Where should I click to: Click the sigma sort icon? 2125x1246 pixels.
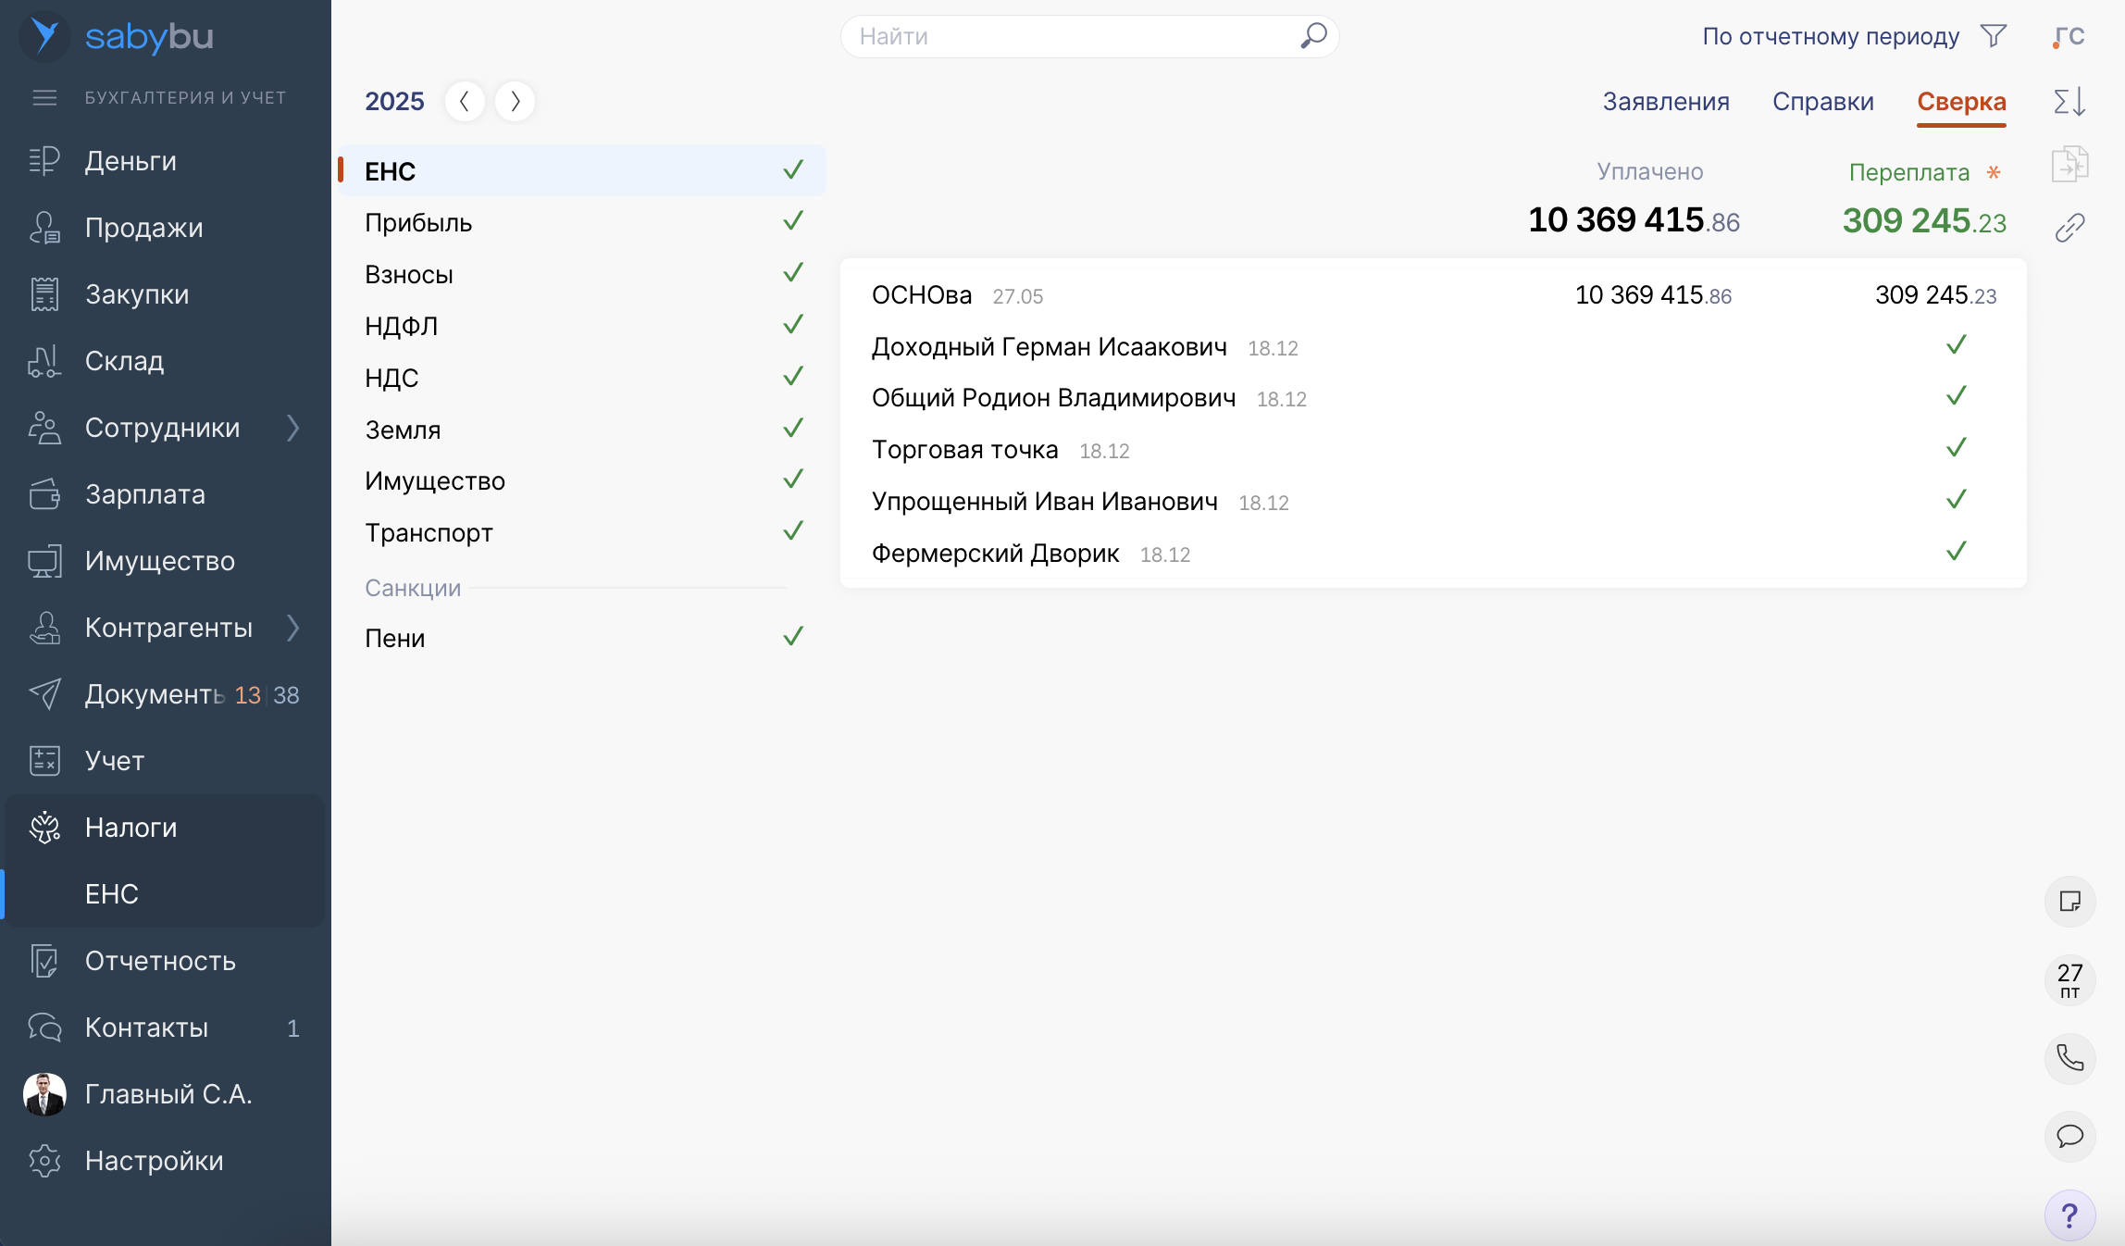tap(2069, 101)
